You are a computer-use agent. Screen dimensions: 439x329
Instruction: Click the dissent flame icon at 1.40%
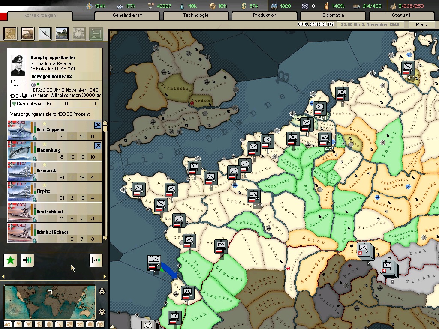[326, 6]
